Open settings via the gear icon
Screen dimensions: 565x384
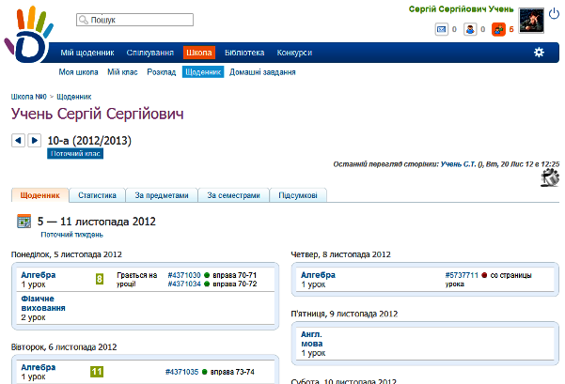(x=539, y=53)
